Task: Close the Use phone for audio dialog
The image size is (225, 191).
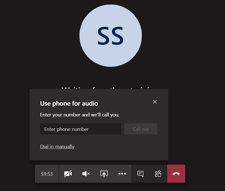Action: click(155, 102)
